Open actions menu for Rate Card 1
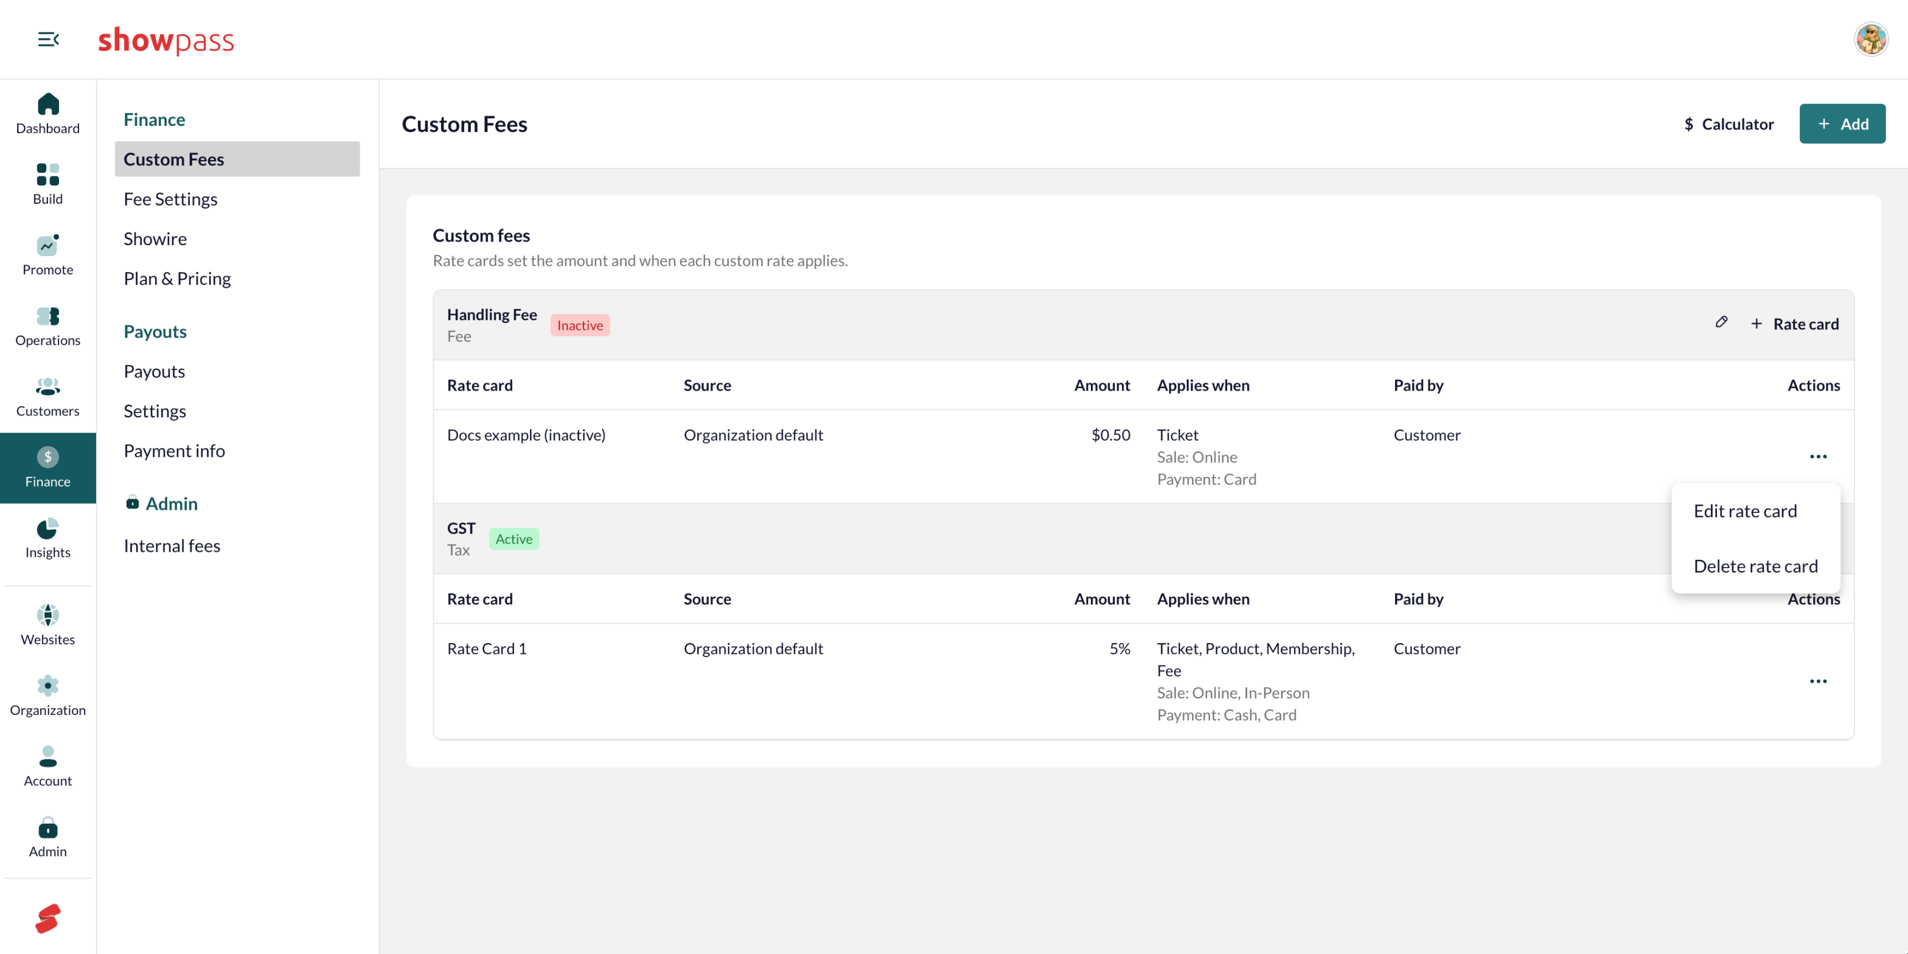1908x954 pixels. coord(1819,681)
